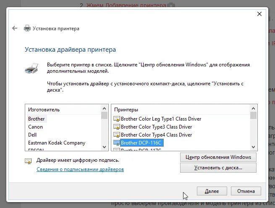Select Eastman Kodak Company manufacturer
The height and width of the screenshot is (208, 275).
point(57,143)
